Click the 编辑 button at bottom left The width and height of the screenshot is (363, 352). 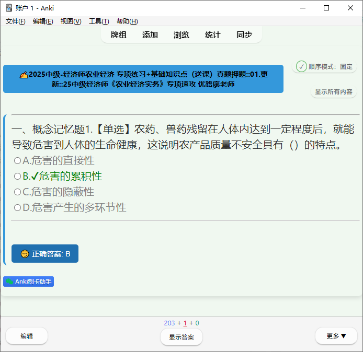pyautogui.click(x=27, y=336)
